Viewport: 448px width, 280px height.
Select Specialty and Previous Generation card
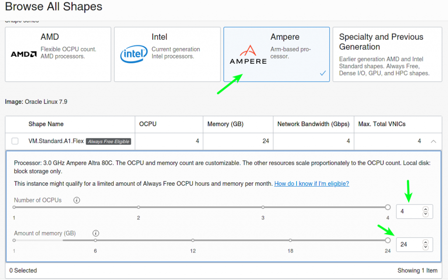(x=387, y=55)
